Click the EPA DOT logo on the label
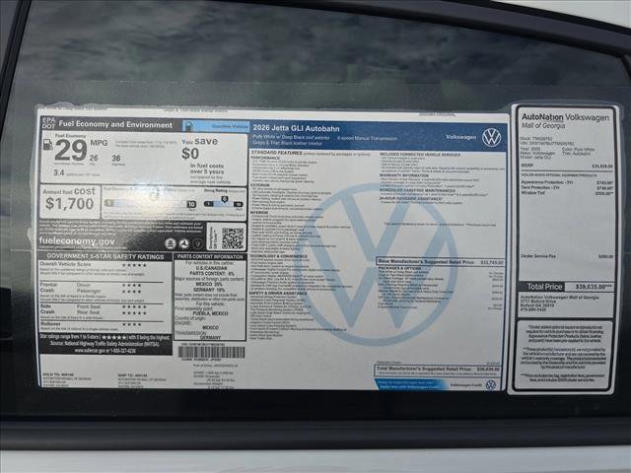This screenshot has height=473, width=631. [x=48, y=123]
